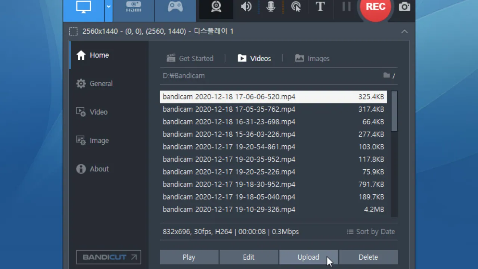The image size is (478, 269).
Task: Collapse panel with chevron up arrow
Action: (404, 31)
